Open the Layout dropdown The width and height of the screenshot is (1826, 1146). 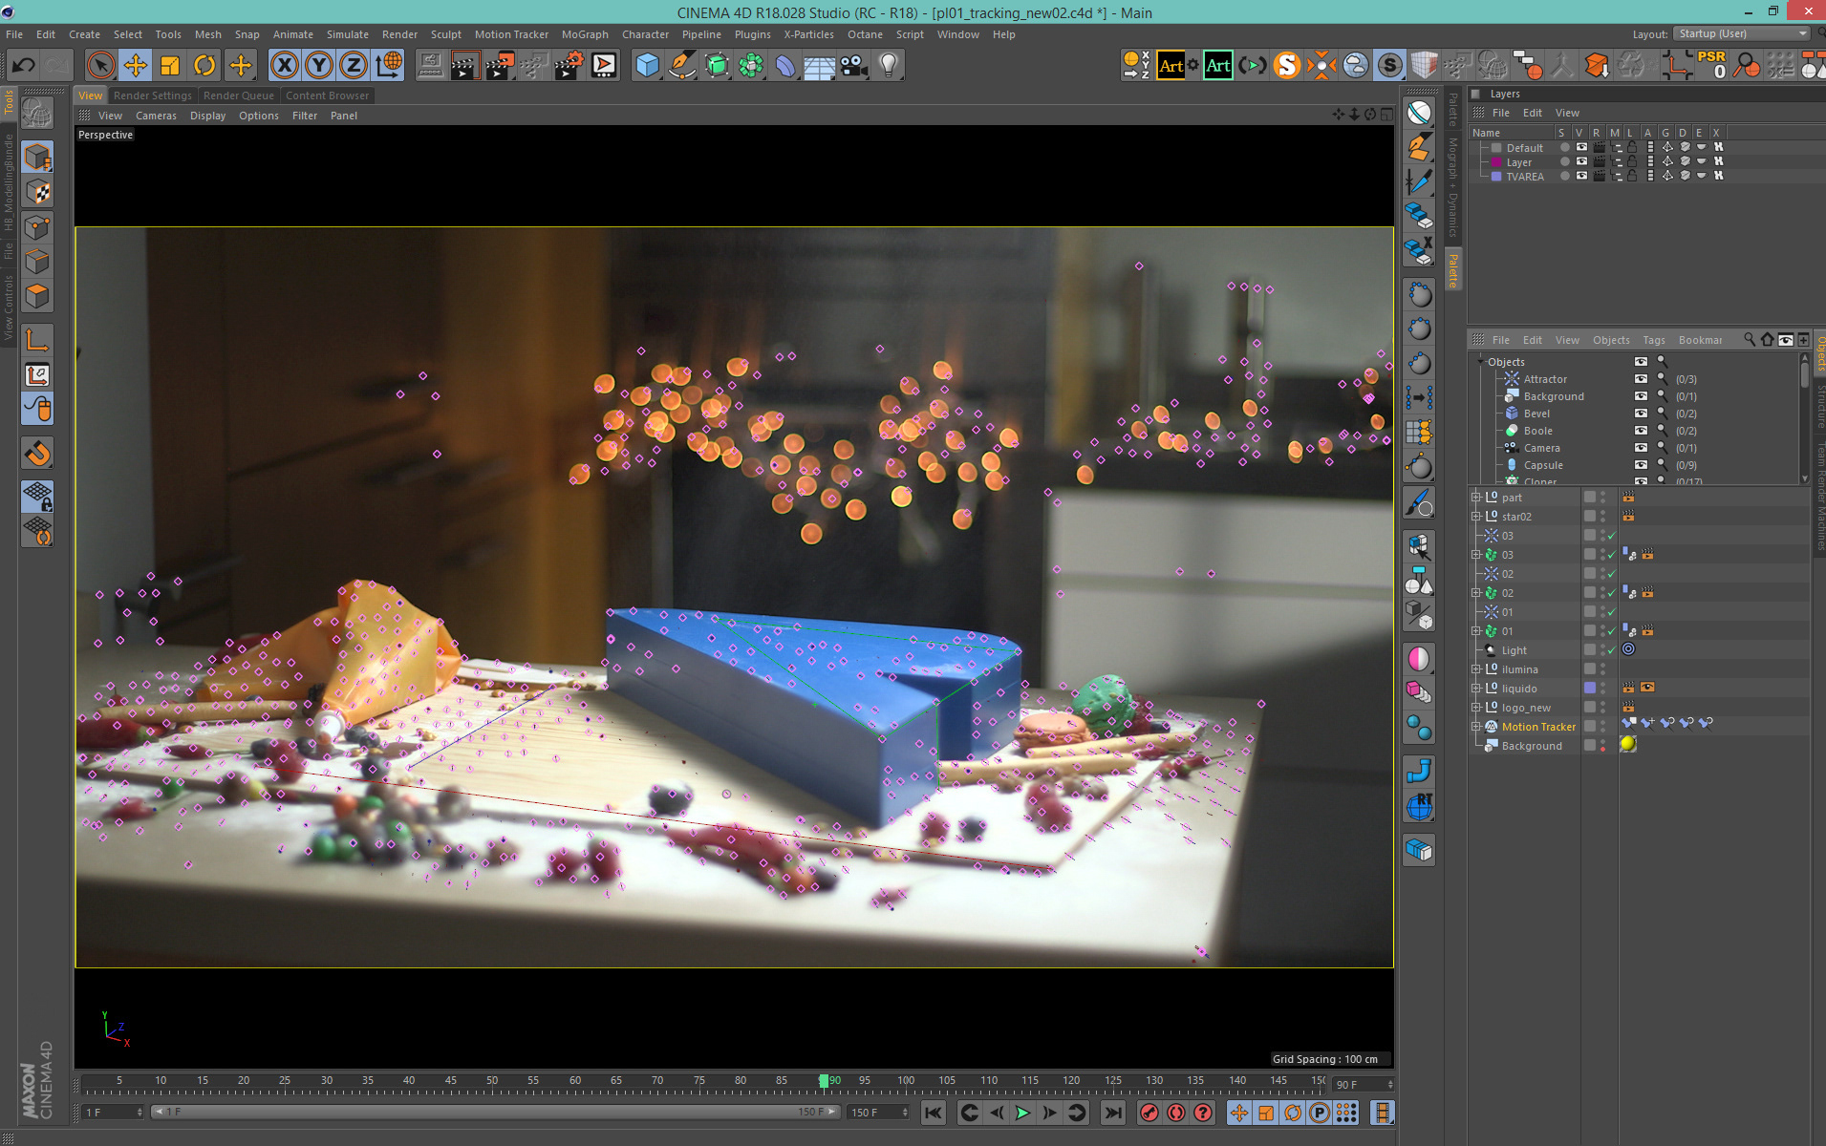[x=1742, y=33]
